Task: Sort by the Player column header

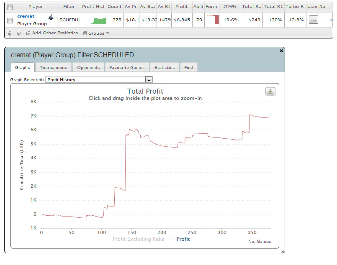Action: (x=36, y=7)
